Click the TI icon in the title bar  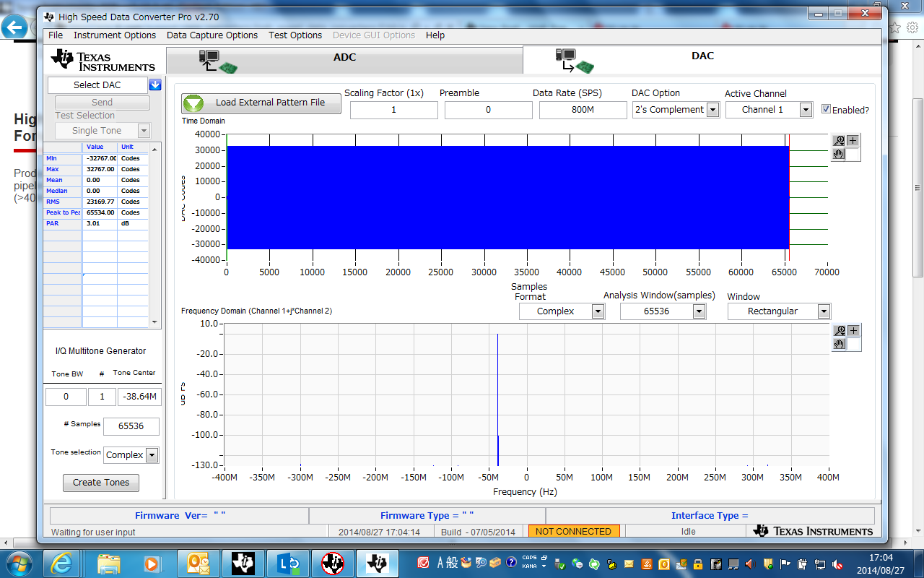tap(48, 17)
